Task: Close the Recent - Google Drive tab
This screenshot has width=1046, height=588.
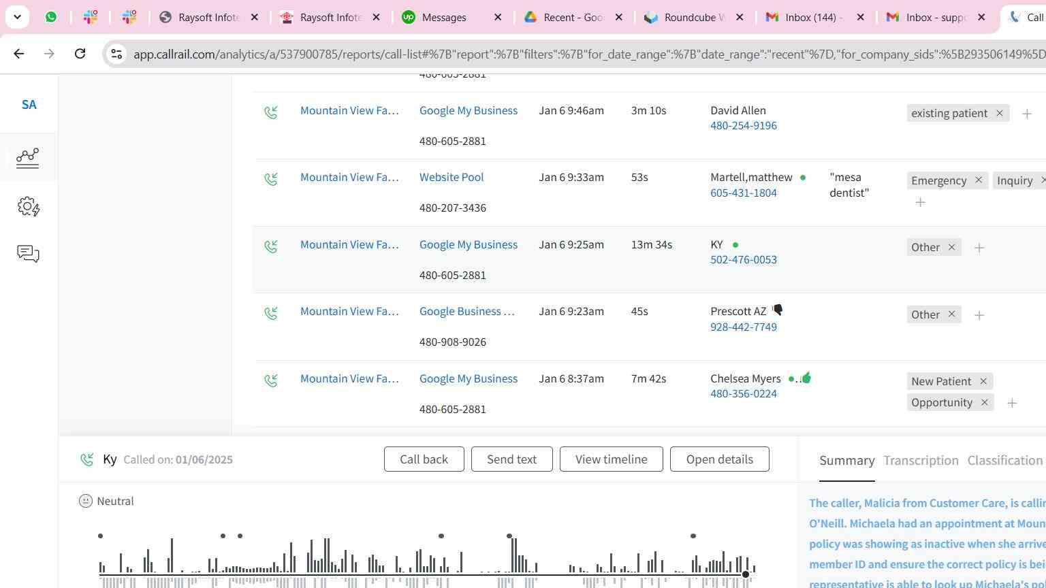Action: (618, 17)
